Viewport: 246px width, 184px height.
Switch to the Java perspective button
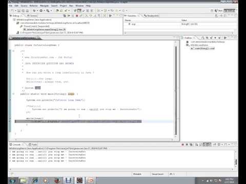click(x=219, y=11)
